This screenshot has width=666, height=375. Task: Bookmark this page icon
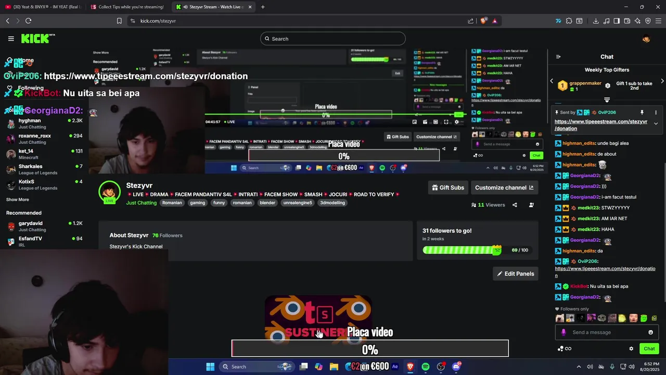[119, 21]
